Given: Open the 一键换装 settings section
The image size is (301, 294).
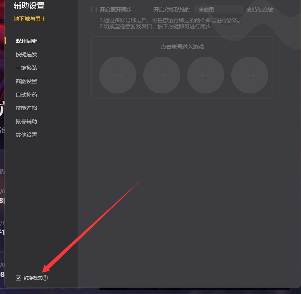Looking at the screenshot, I should click(26, 68).
